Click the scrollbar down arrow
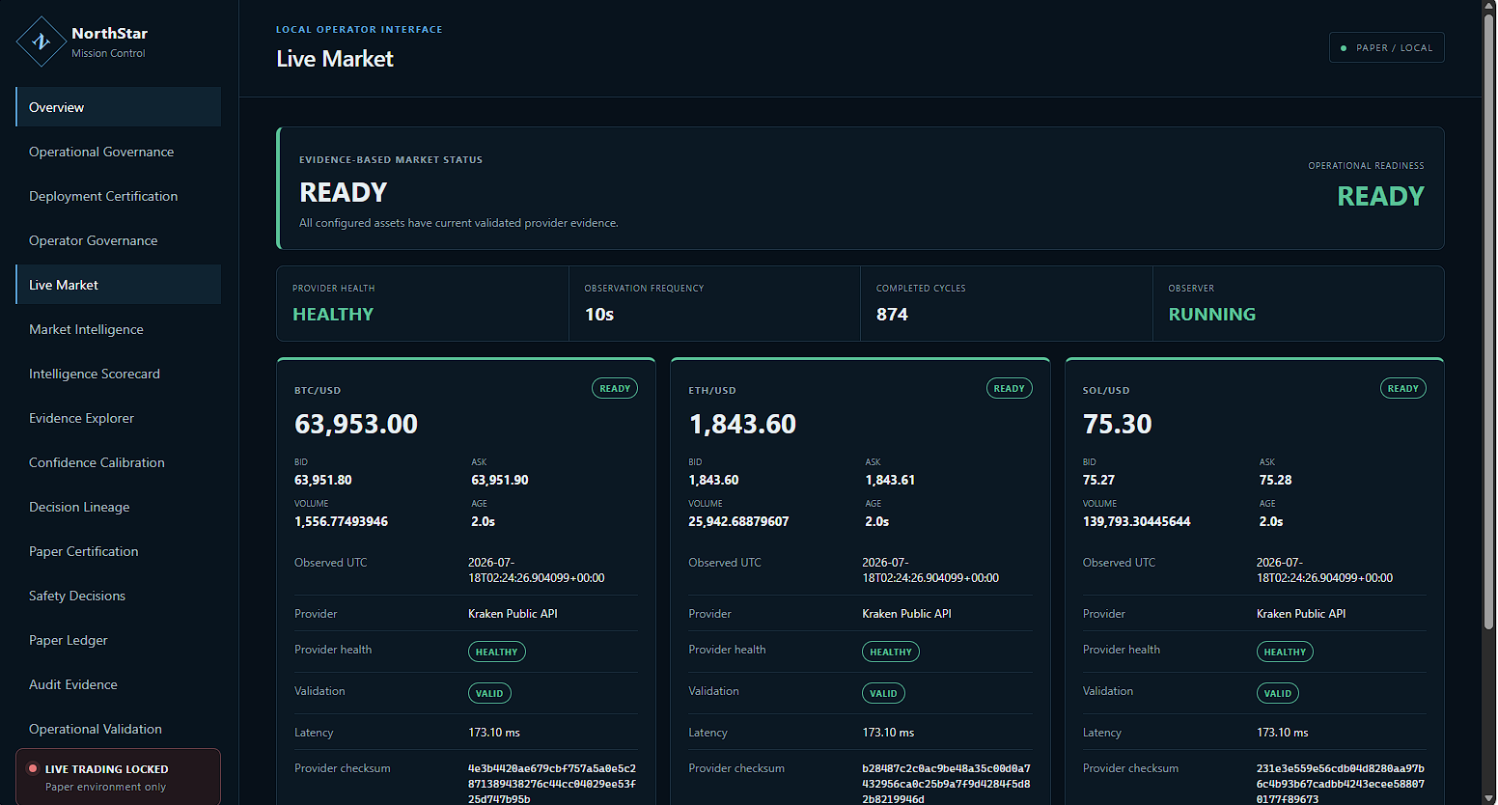The height and width of the screenshot is (805, 1498). pos(1488,797)
